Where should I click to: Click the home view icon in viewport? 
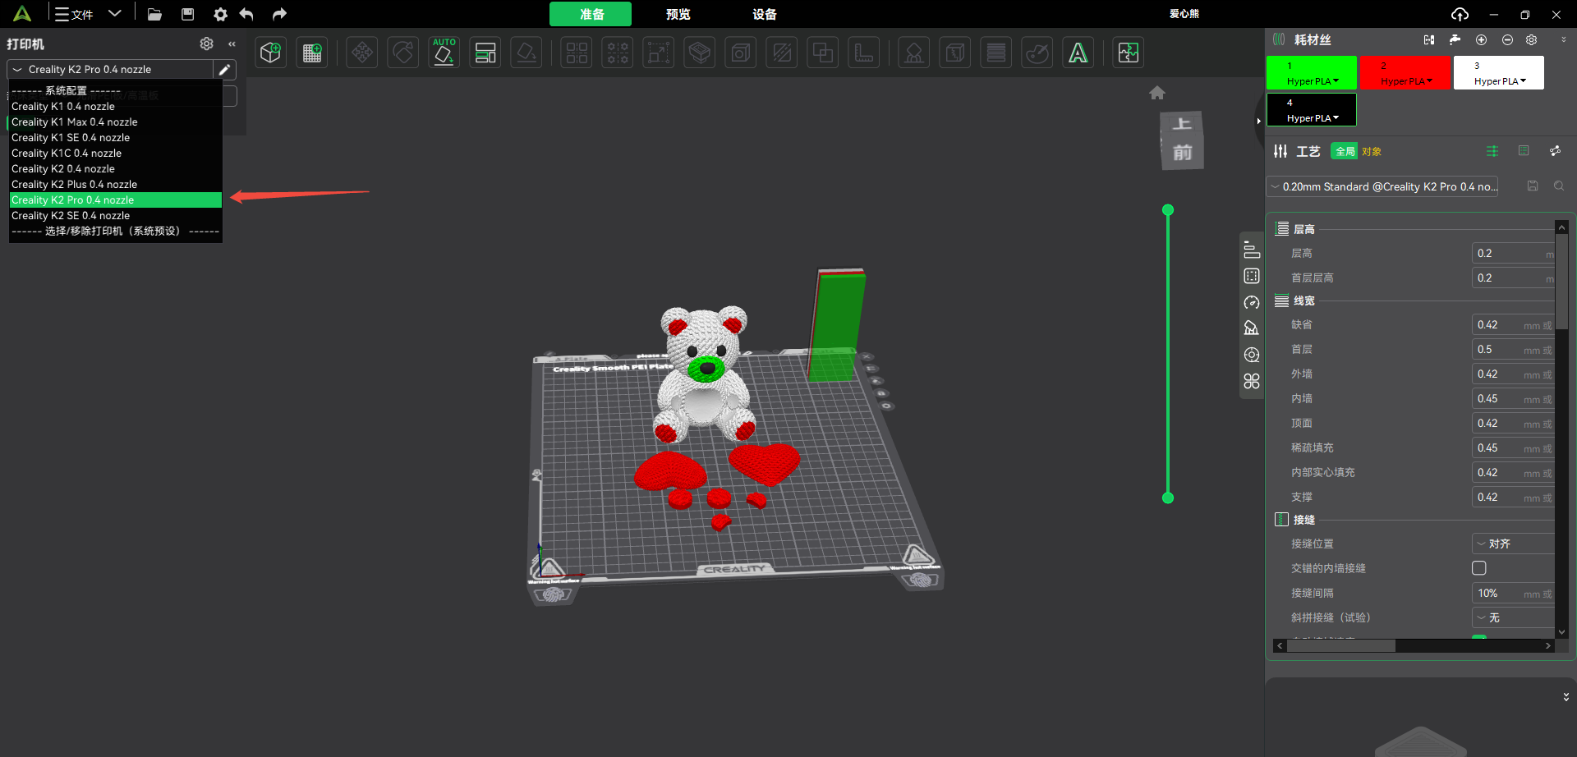[1157, 93]
